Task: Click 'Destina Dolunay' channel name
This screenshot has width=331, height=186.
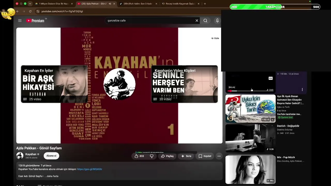Action: 285,130
